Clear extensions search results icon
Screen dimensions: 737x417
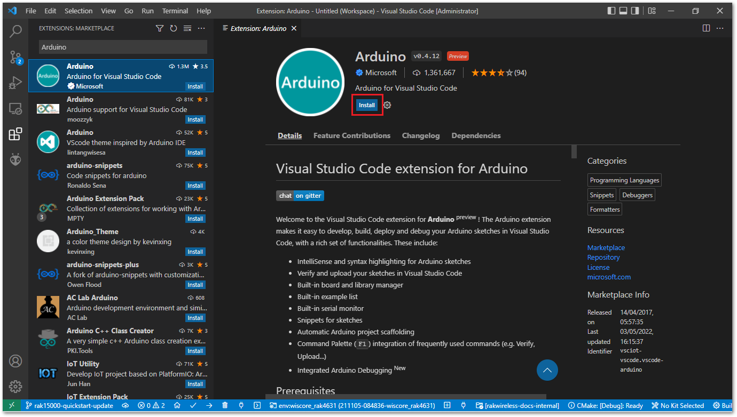187,28
